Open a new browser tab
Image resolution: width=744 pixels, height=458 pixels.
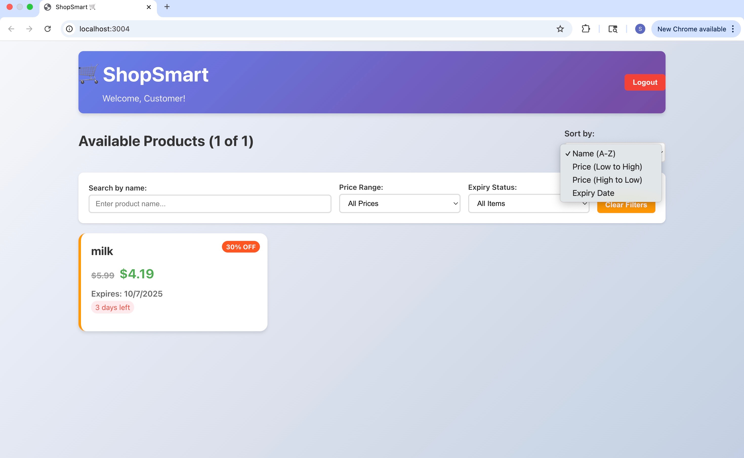tap(167, 7)
